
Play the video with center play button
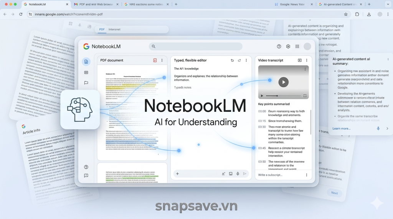pyautogui.click(x=284, y=82)
